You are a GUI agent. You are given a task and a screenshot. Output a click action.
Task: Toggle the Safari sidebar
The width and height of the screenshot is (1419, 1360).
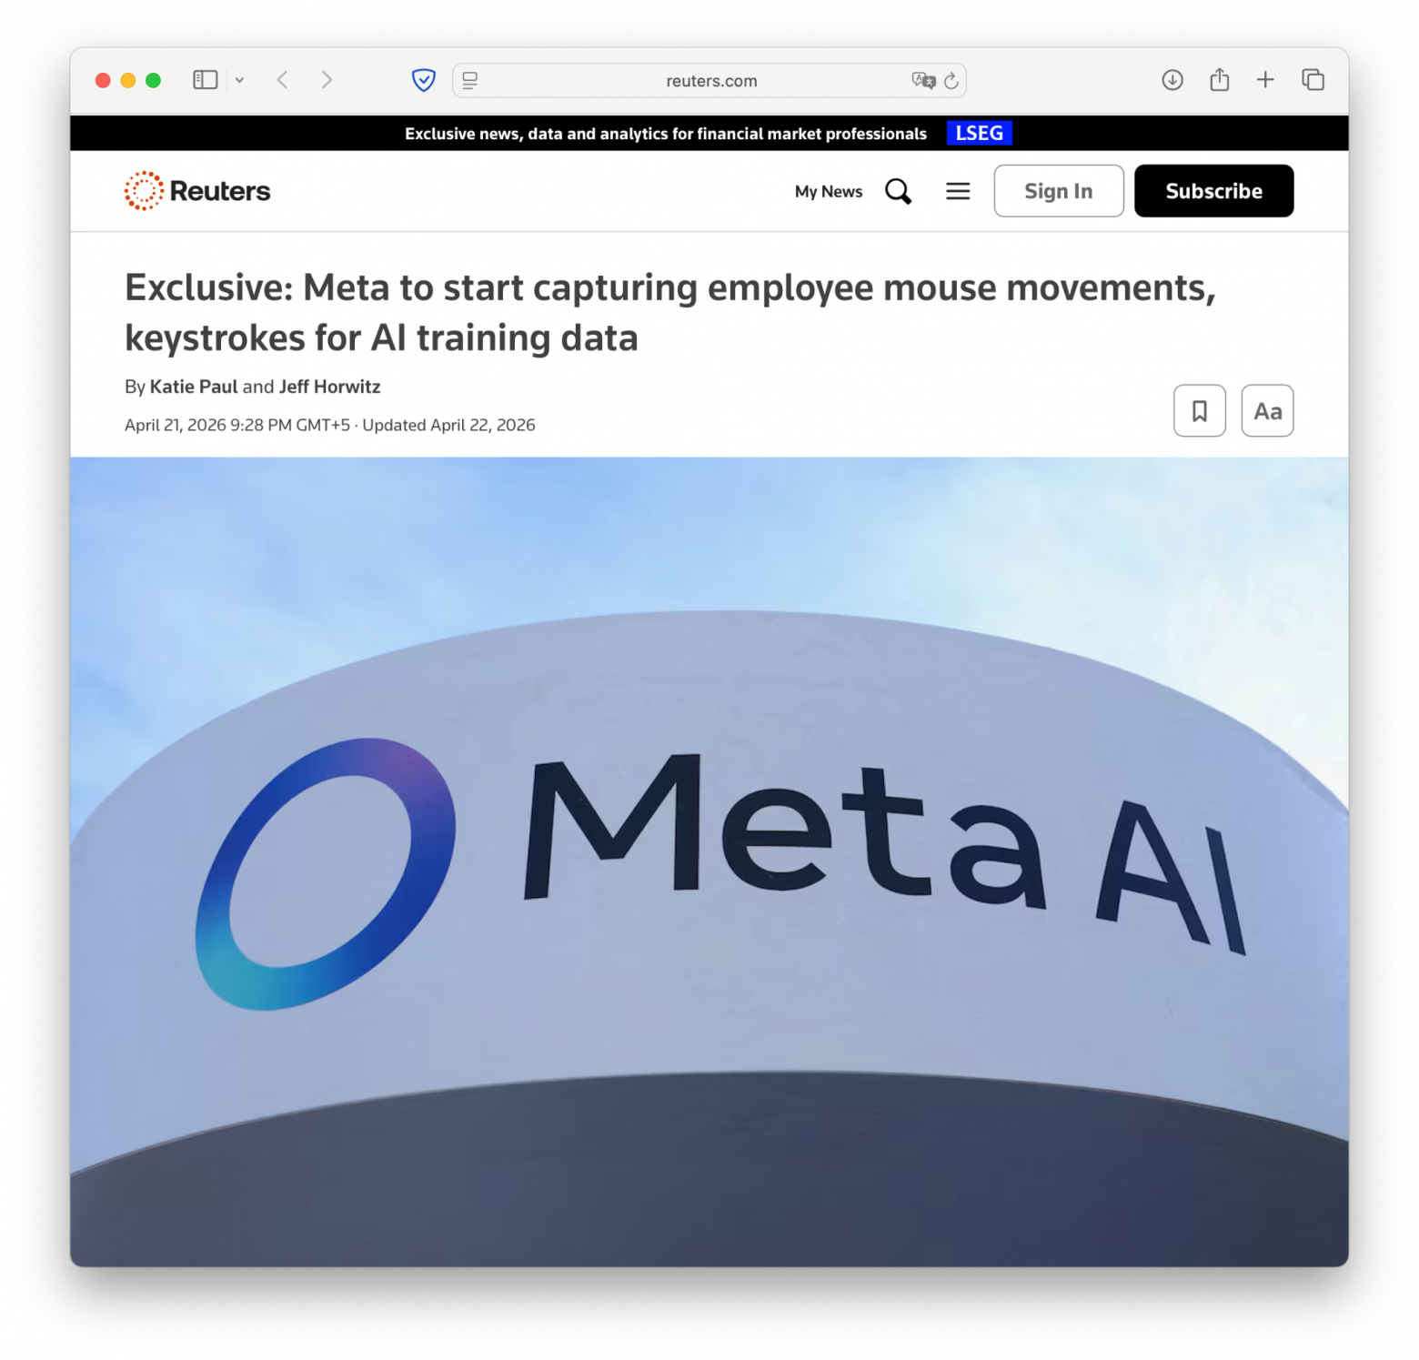coord(206,80)
